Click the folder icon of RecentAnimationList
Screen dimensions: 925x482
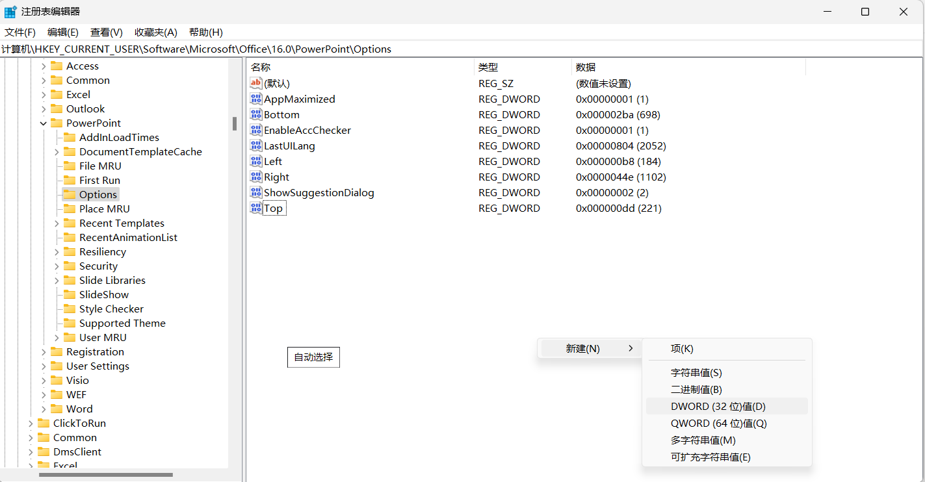[70, 237]
